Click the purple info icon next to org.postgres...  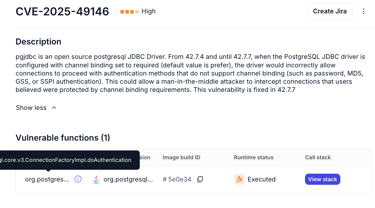tap(78, 179)
